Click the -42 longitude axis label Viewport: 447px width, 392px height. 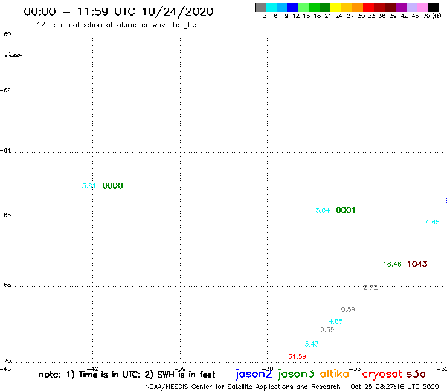(92, 369)
